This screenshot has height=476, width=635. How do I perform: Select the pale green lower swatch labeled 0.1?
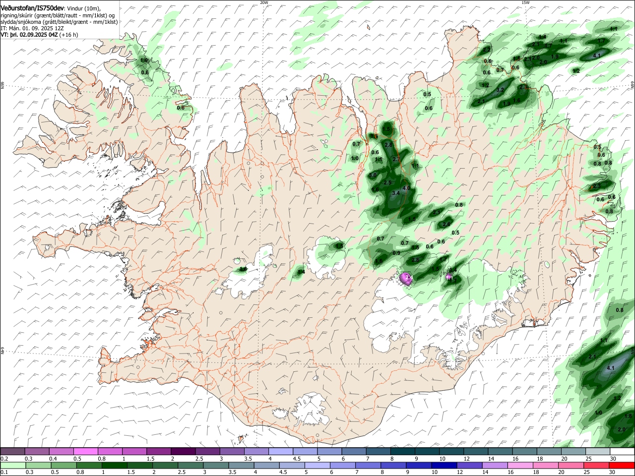click(x=13, y=465)
